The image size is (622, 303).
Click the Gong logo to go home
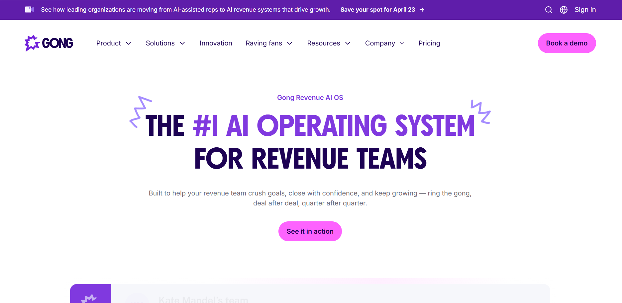[x=49, y=43]
